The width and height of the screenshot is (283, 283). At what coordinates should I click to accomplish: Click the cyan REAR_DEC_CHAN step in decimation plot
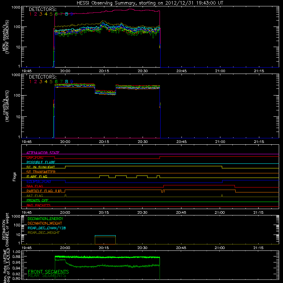[x=105, y=236]
